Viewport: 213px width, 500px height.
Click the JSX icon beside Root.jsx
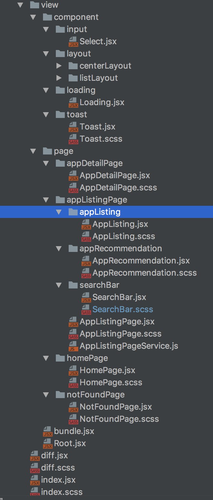tap(48, 444)
